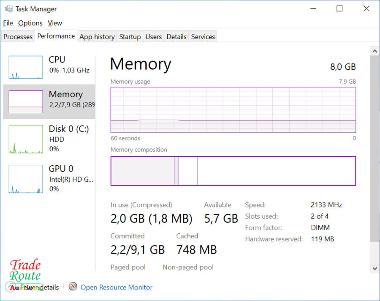Switch to the Details tab

176,37
